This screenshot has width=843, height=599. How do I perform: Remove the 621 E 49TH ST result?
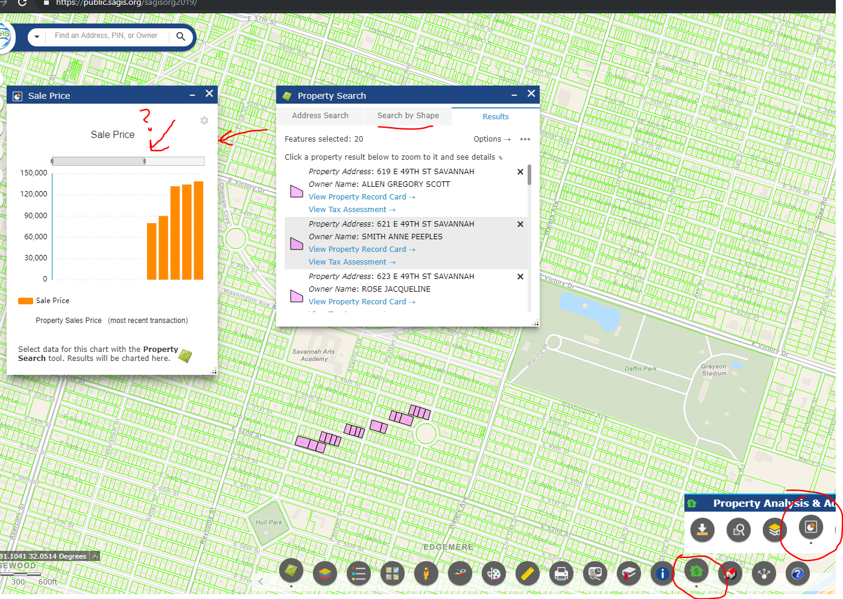[520, 224]
